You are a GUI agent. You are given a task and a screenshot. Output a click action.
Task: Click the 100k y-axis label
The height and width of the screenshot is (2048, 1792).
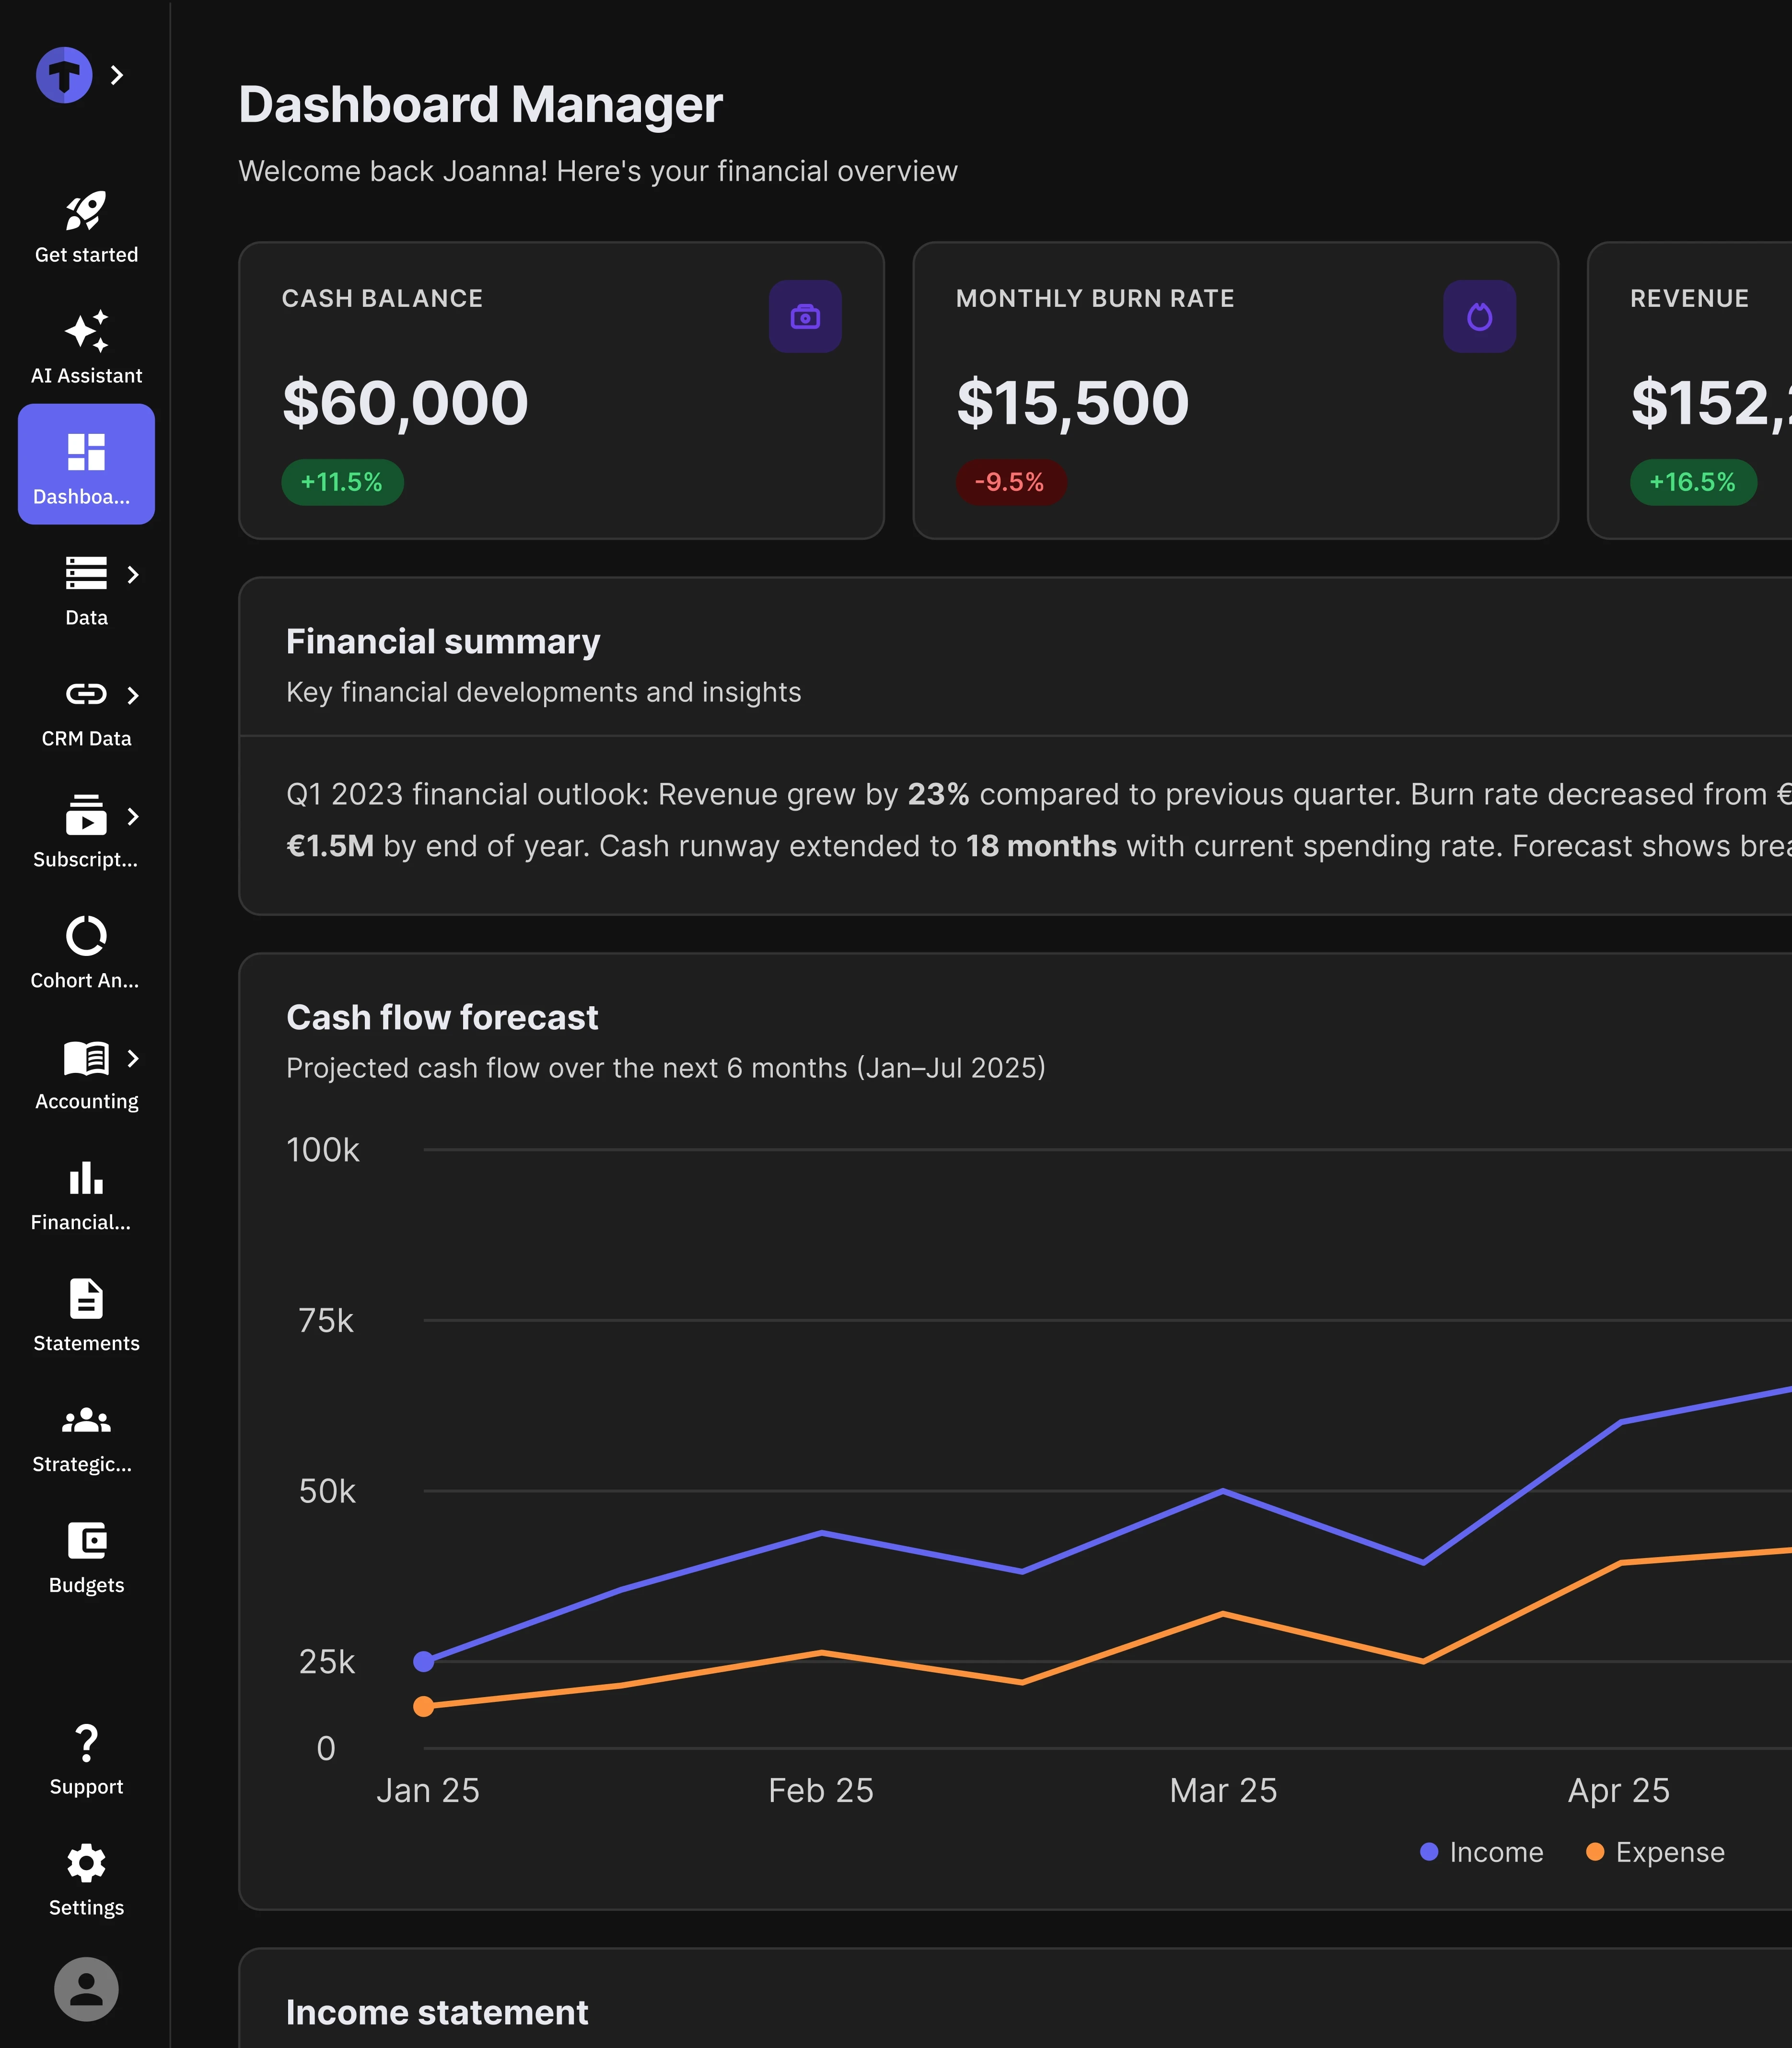pos(323,1150)
